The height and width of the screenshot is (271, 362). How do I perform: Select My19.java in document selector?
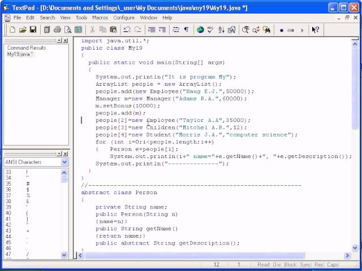point(20,54)
